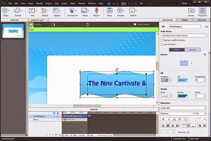Toggle all-layers eye icon in timeline header

54,113
